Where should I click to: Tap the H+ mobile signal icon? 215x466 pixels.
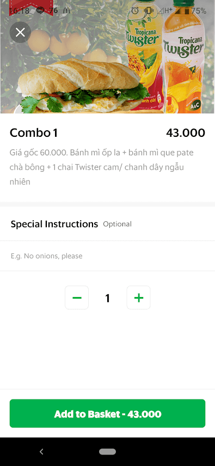pos(165,11)
